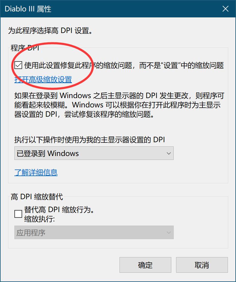The image size is (236, 282).
Task: Click the chevron arrow of the 已登录到 Windows dropdown
Action: tap(169, 153)
